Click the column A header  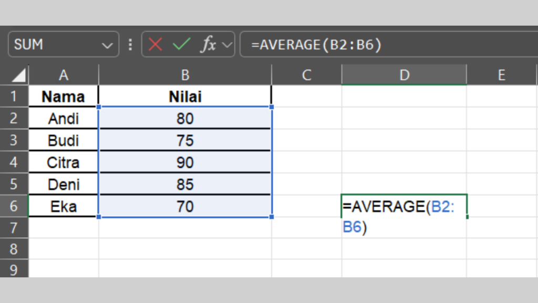[x=63, y=74]
